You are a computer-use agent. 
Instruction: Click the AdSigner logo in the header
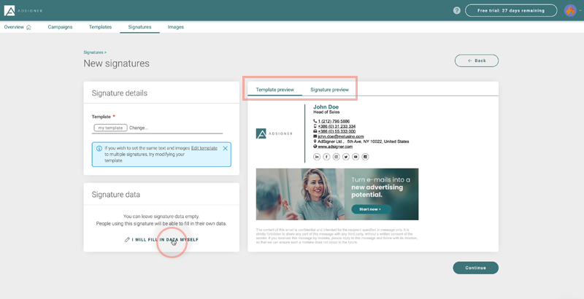coord(23,10)
